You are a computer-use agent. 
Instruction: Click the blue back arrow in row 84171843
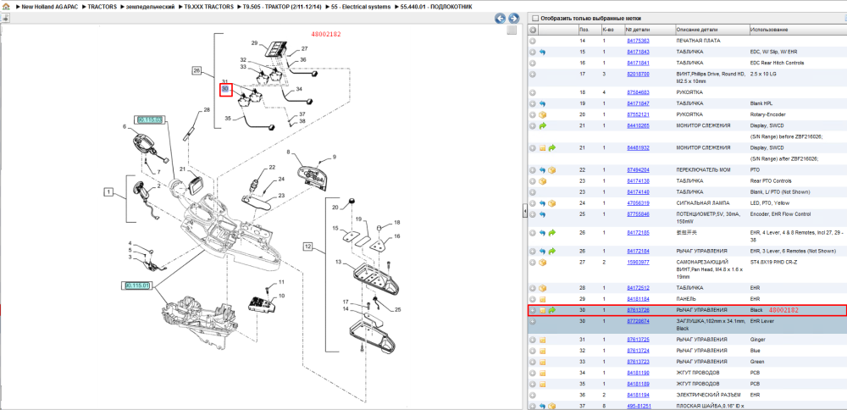tap(542, 53)
